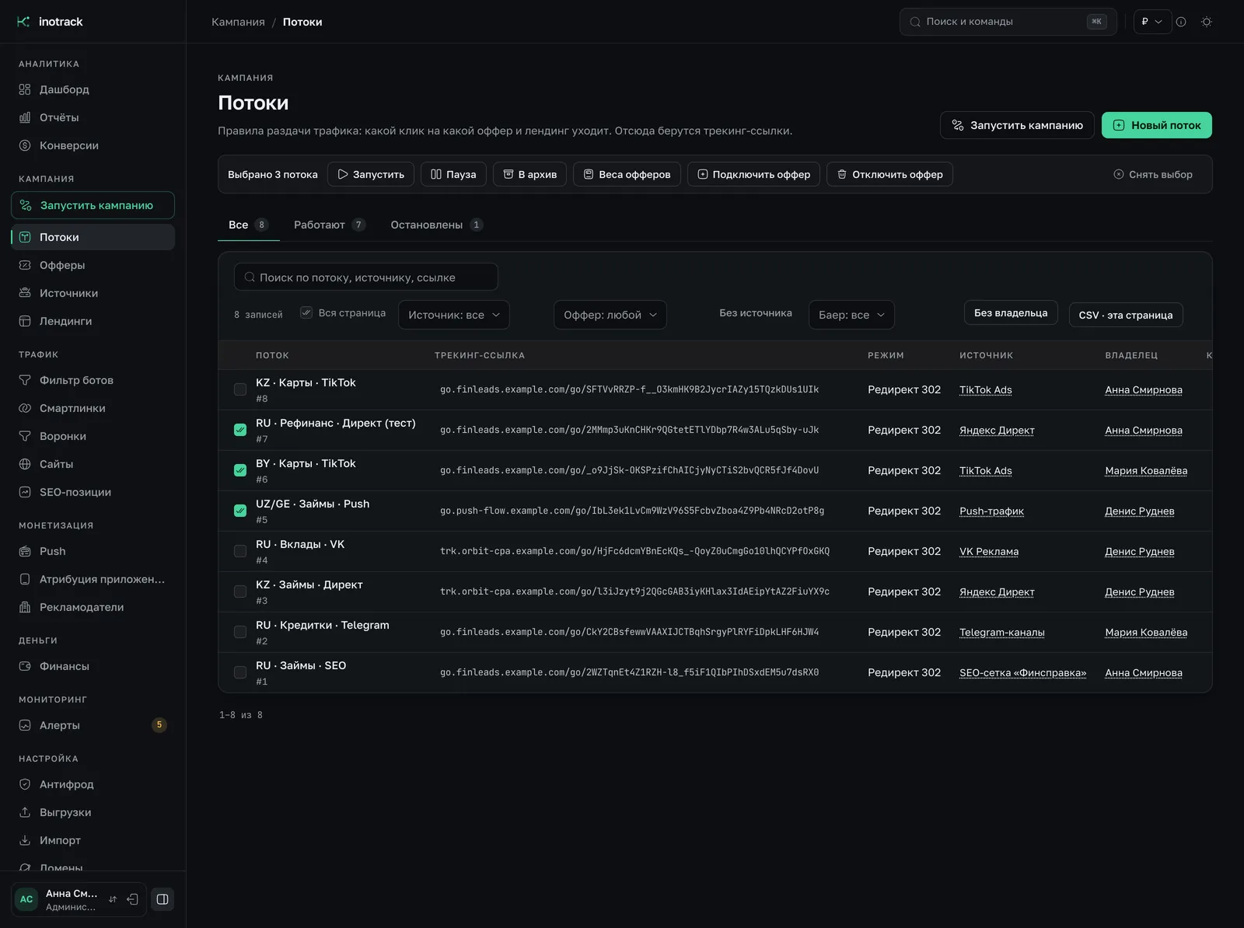This screenshot has width=1244, height=928.
Task: Open Алерты with 5 notifications
Action: [x=93, y=725]
